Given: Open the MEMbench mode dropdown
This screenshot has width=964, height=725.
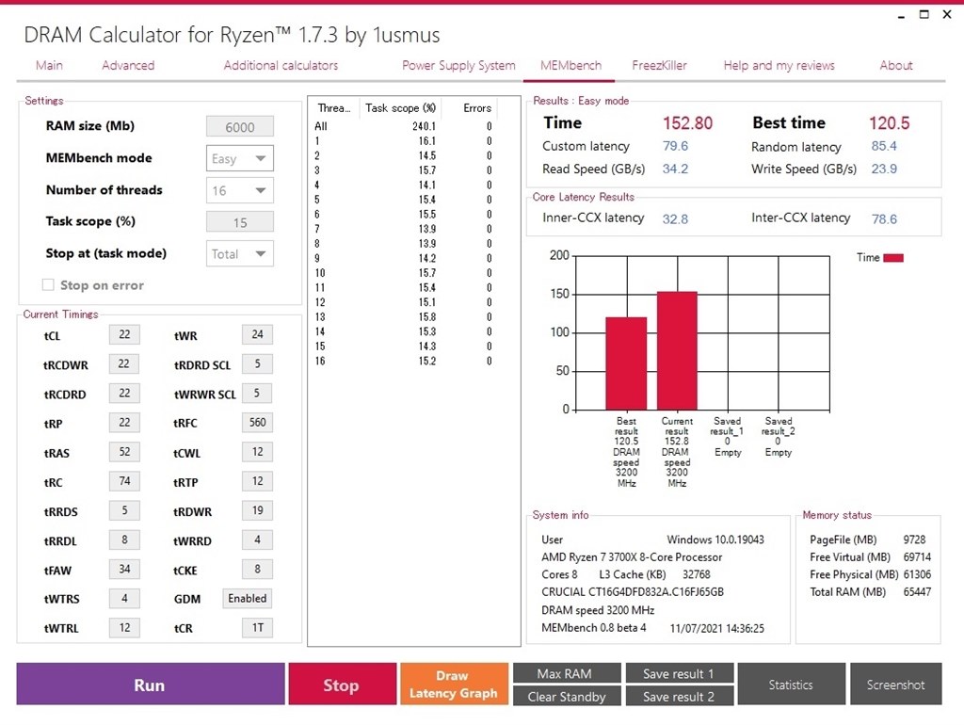Looking at the screenshot, I should (240, 158).
